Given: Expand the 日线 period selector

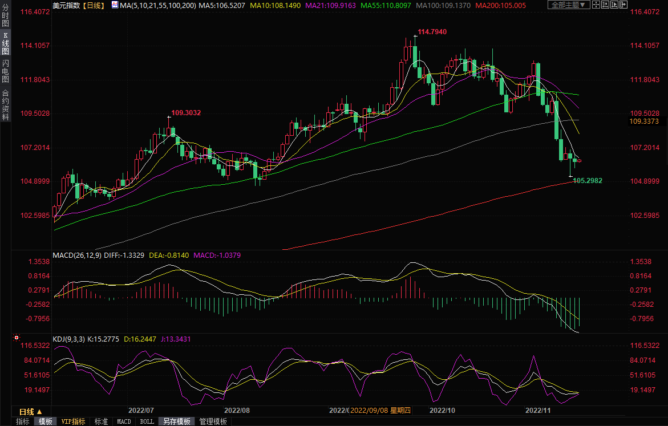Looking at the screenshot, I should click(x=30, y=411).
